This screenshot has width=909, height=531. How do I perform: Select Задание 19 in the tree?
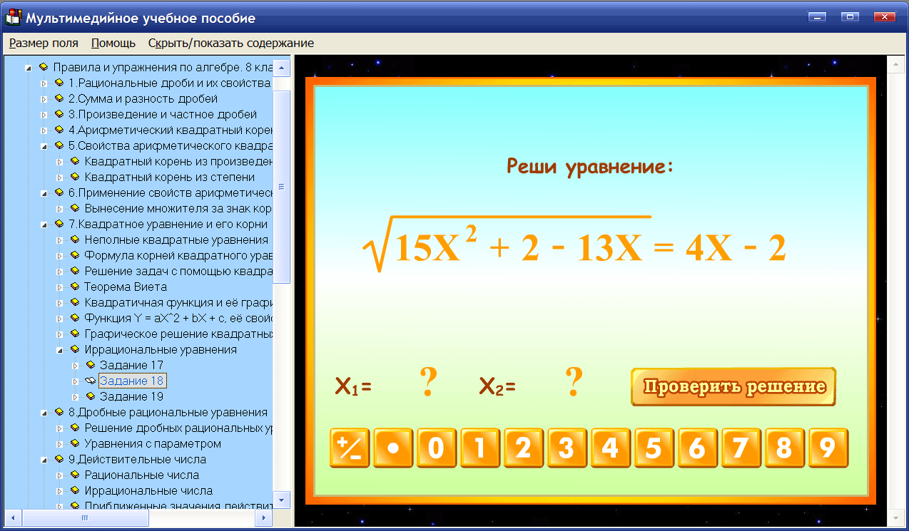point(131,397)
